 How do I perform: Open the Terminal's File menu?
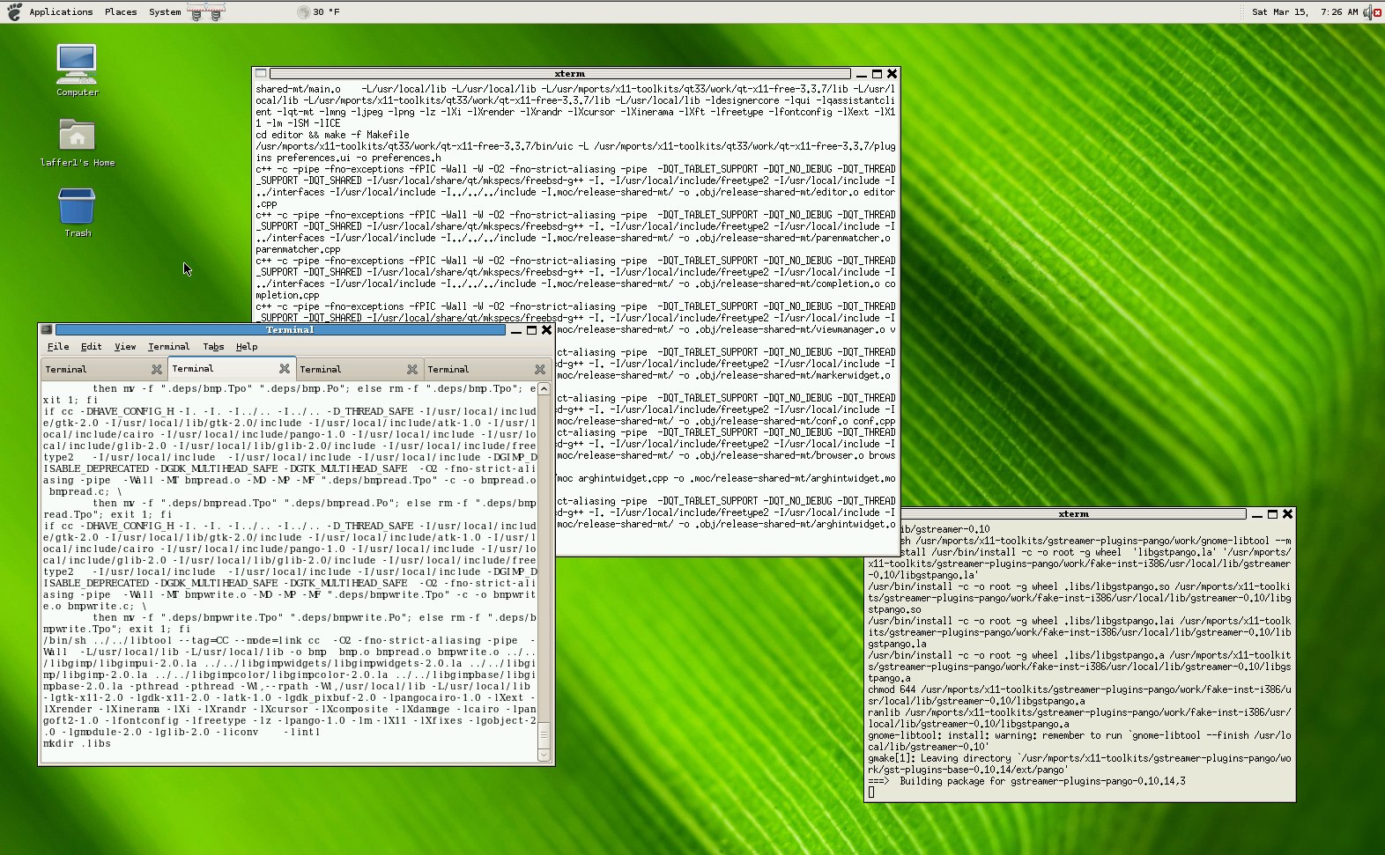click(x=58, y=347)
